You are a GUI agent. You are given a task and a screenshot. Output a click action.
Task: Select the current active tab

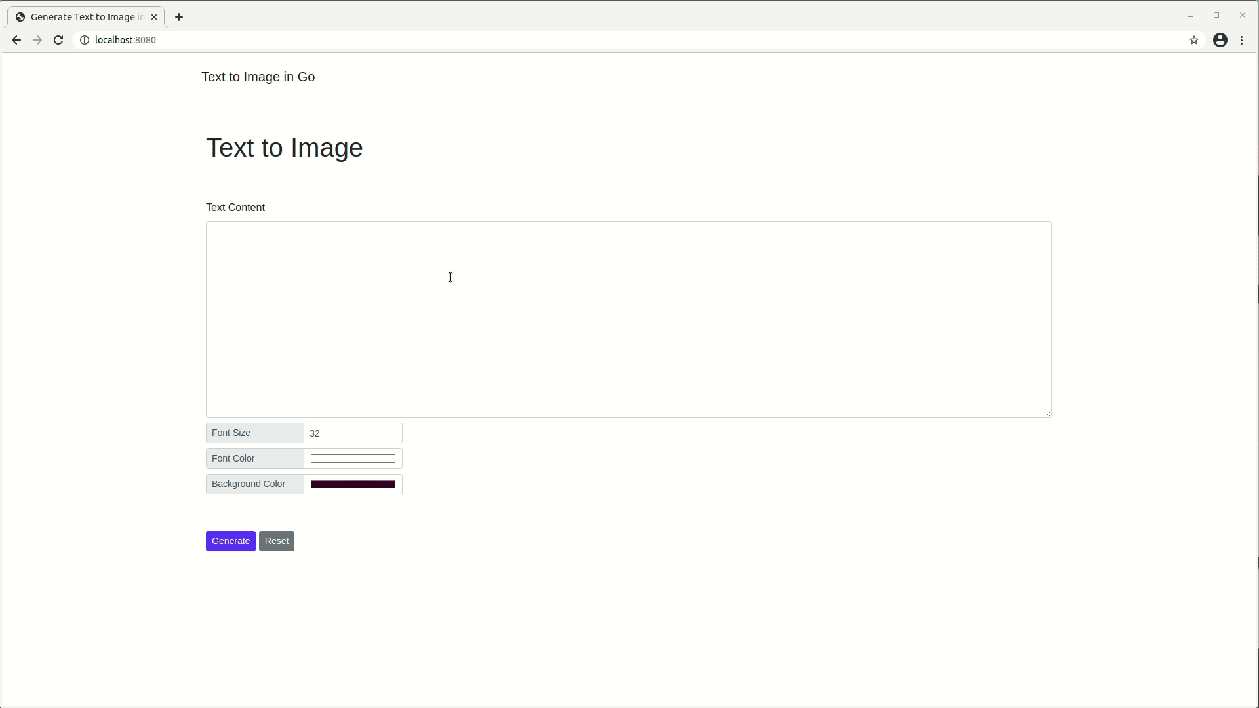pos(84,17)
